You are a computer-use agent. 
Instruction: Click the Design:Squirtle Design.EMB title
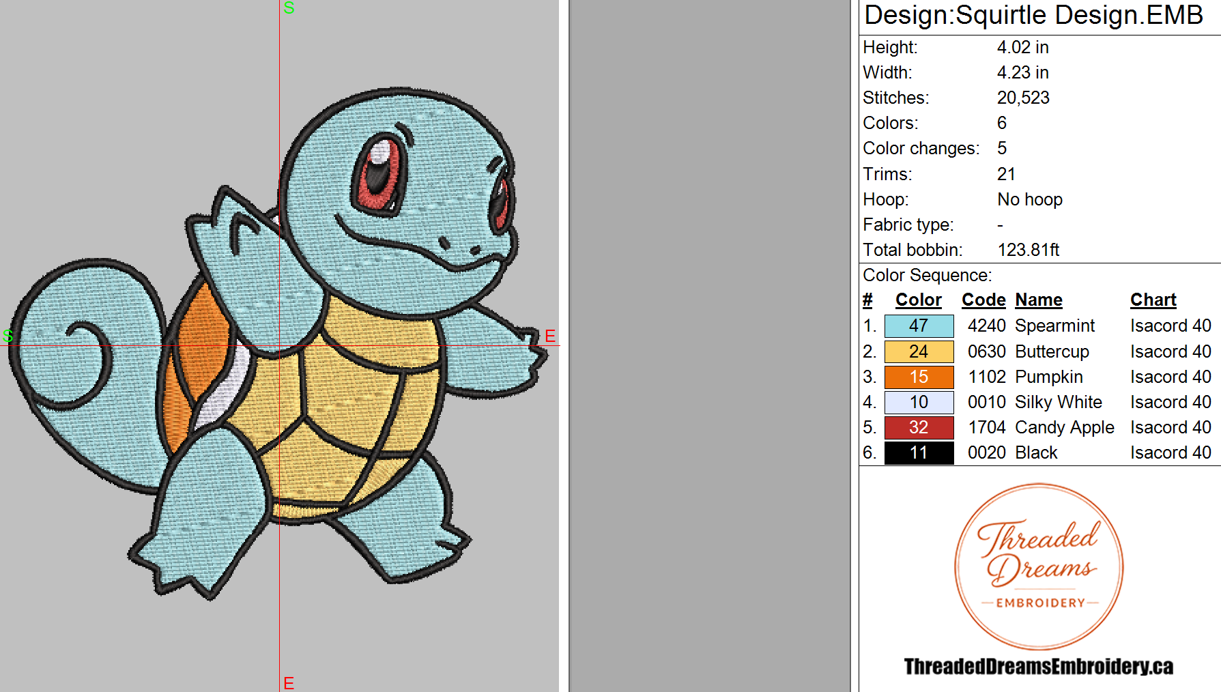click(x=1033, y=15)
